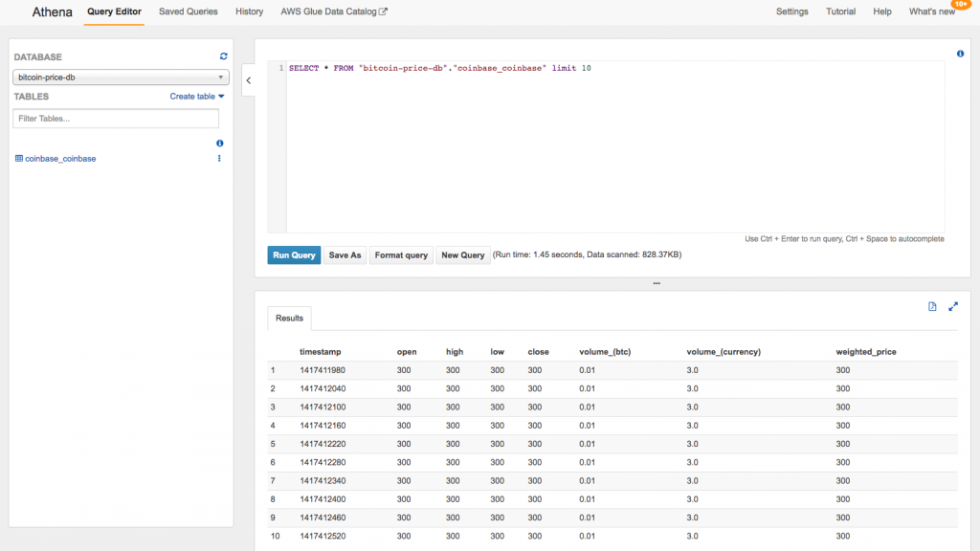Expand results to full screen
This screenshot has height=551, width=980.
pyautogui.click(x=953, y=306)
